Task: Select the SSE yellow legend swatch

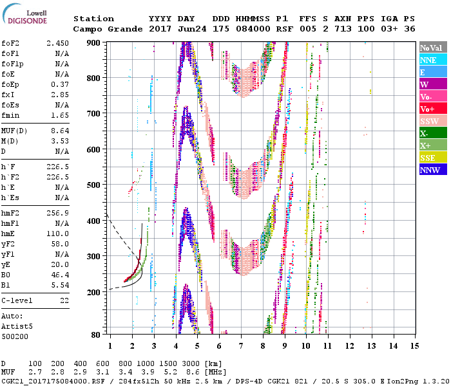Action: pyautogui.click(x=433, y=158)
